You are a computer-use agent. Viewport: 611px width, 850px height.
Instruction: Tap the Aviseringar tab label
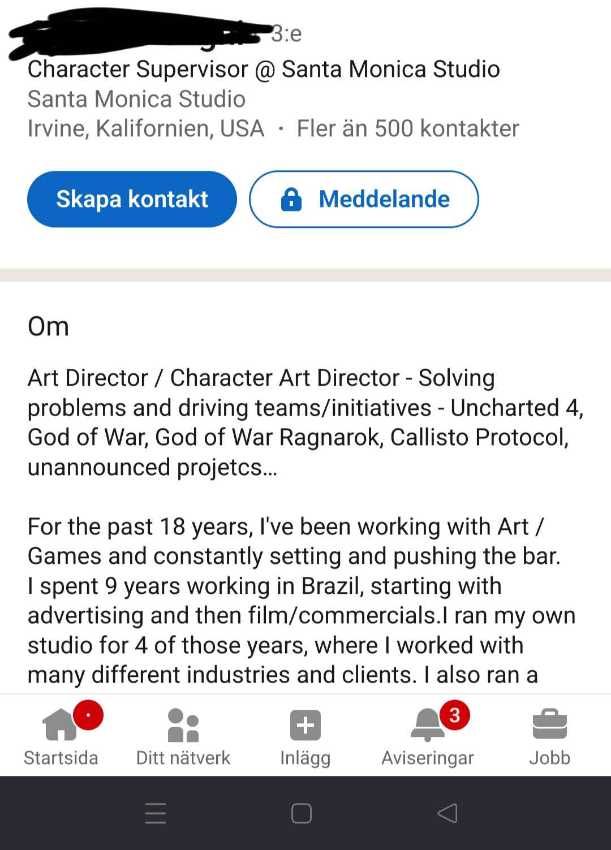point(428,757)
